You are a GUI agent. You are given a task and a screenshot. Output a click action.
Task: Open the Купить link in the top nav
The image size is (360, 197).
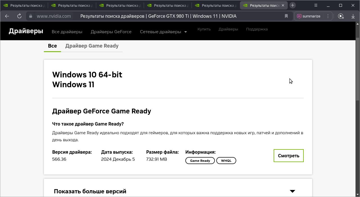(204, 29)
